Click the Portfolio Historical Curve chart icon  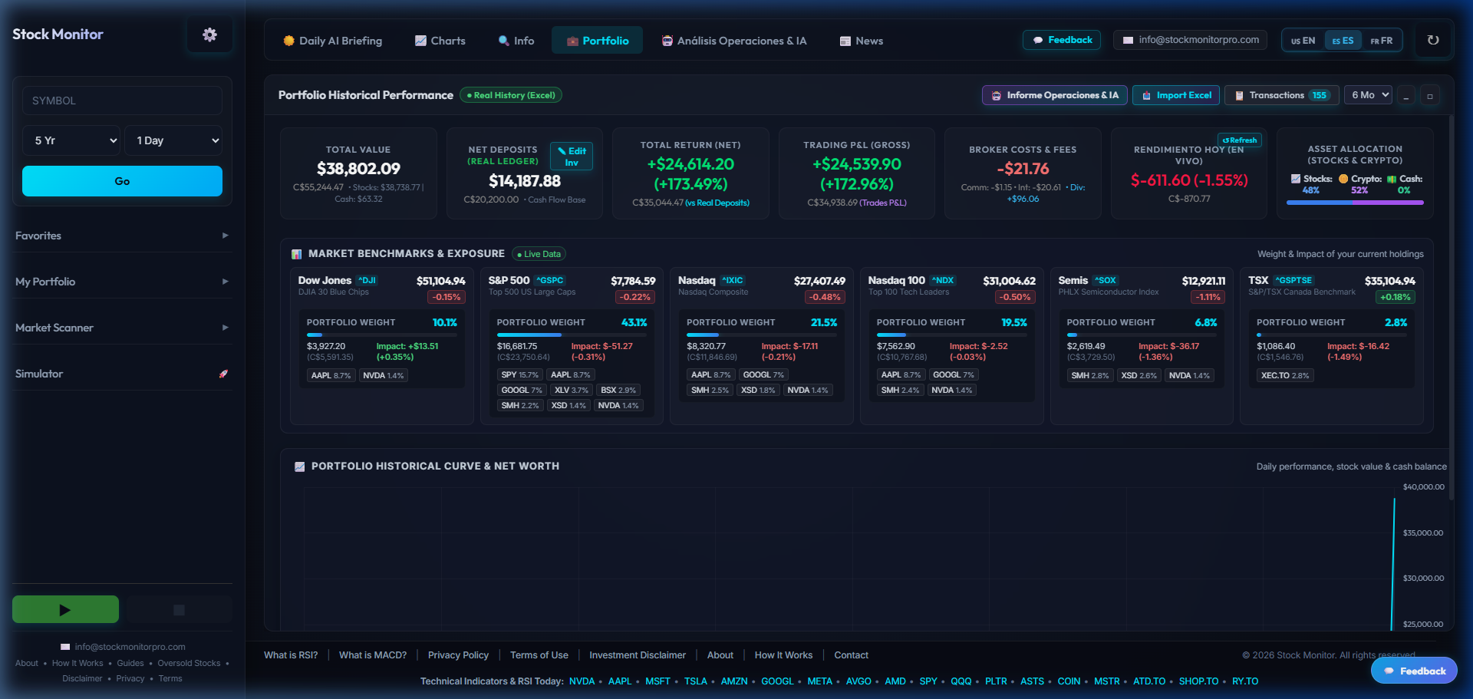(300, 467)
